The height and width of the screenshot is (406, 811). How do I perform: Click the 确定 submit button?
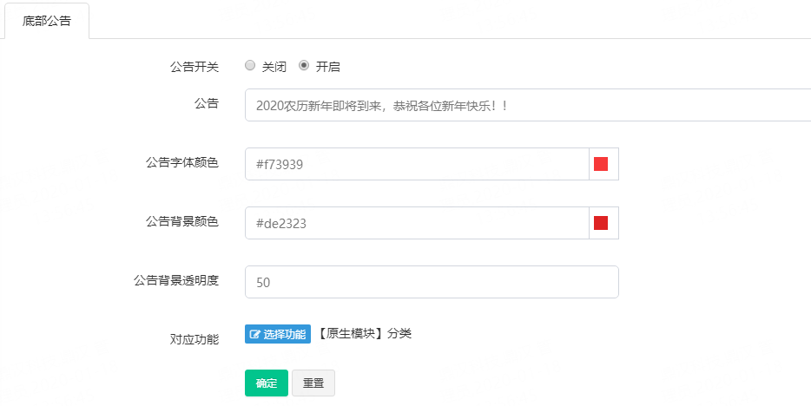267,383
